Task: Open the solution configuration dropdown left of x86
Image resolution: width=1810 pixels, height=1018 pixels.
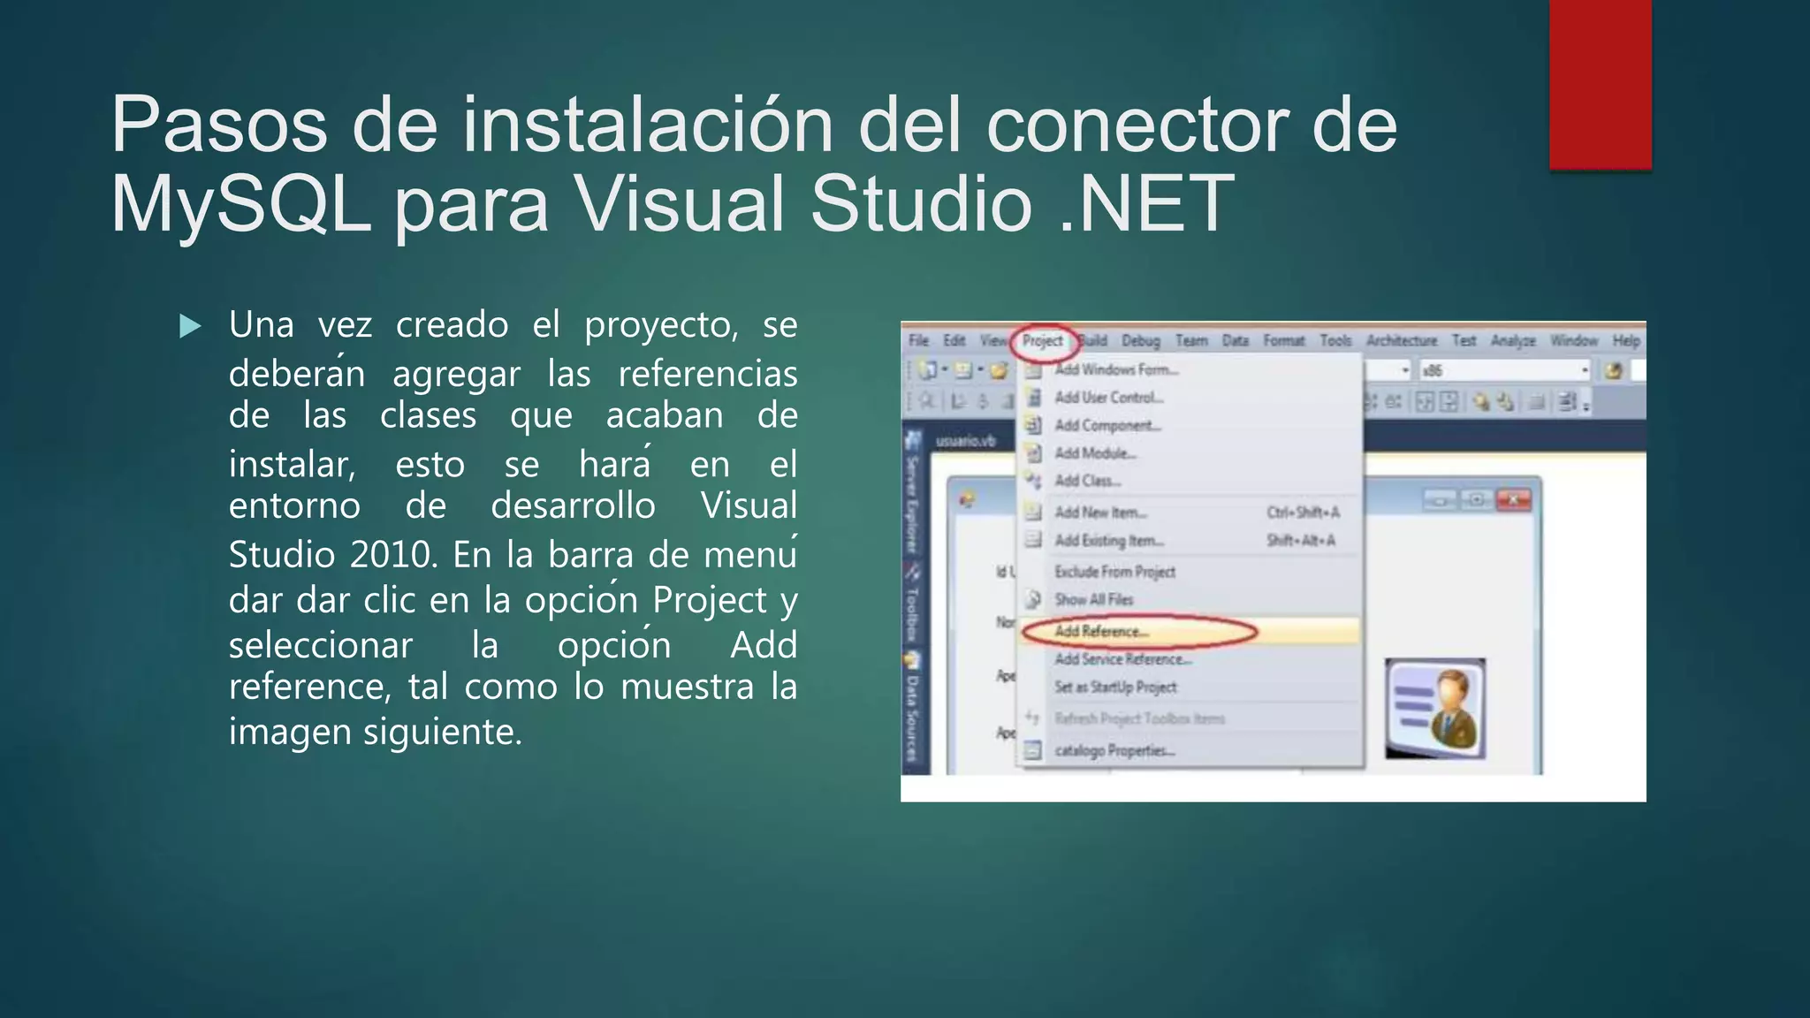Action: [1388, 370]
